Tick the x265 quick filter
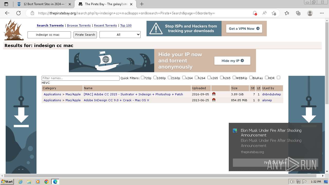This screenshot has width=329, height=185. click(x=209, y=78)
